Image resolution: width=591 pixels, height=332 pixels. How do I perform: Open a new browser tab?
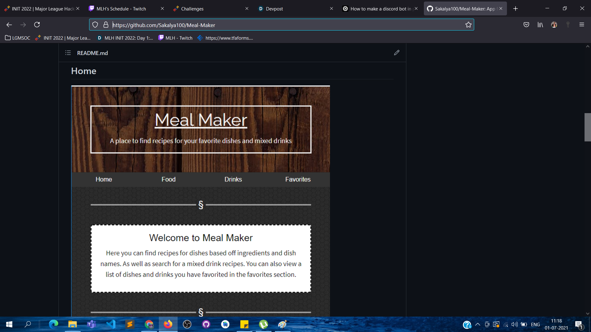(516, 9)
